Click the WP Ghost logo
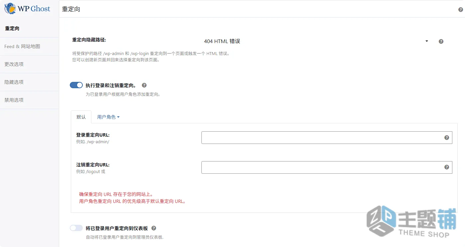Image resolution: width=465 pixels, height=247 pixels. [x=27, y=9]
